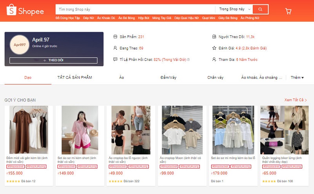Screen dimensions: 314x194
Task: Click the April97 shop avatar
Action: click(20, 45)
